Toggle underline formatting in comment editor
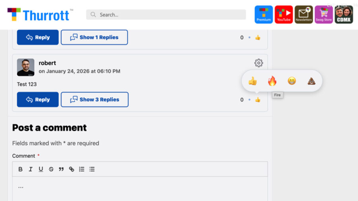Image resolution: width=358 pixels, height=201 pixels. tap(41, 169)
